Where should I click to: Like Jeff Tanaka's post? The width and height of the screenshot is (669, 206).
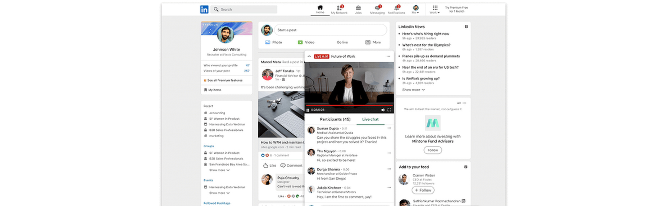(x=269, y=166)
